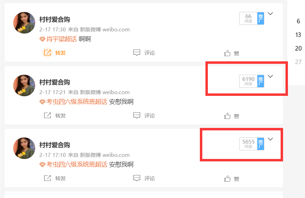Like the 17:10 post via the thumbs-up icon
Screen dimensions: 305x198
(227, 178)
